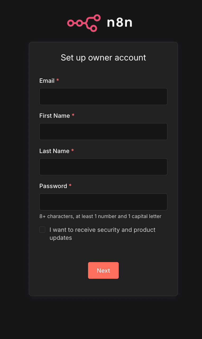Viewport: 202px width, 339px height.
Task: Focus the Email input field
Action: coord(103,97)
